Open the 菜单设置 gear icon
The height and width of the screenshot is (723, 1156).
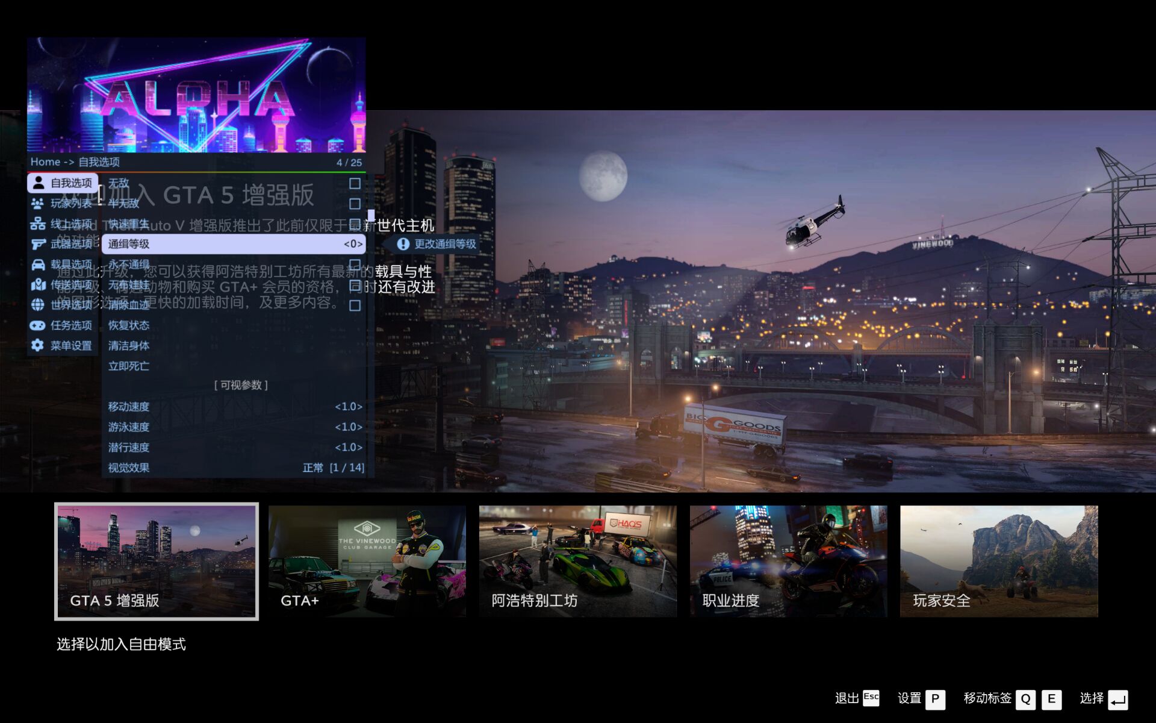point(37,345)
